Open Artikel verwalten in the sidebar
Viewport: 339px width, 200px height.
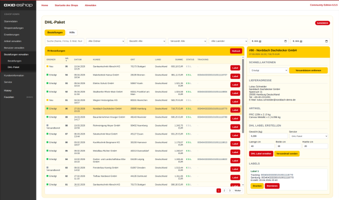pos(12,41)
